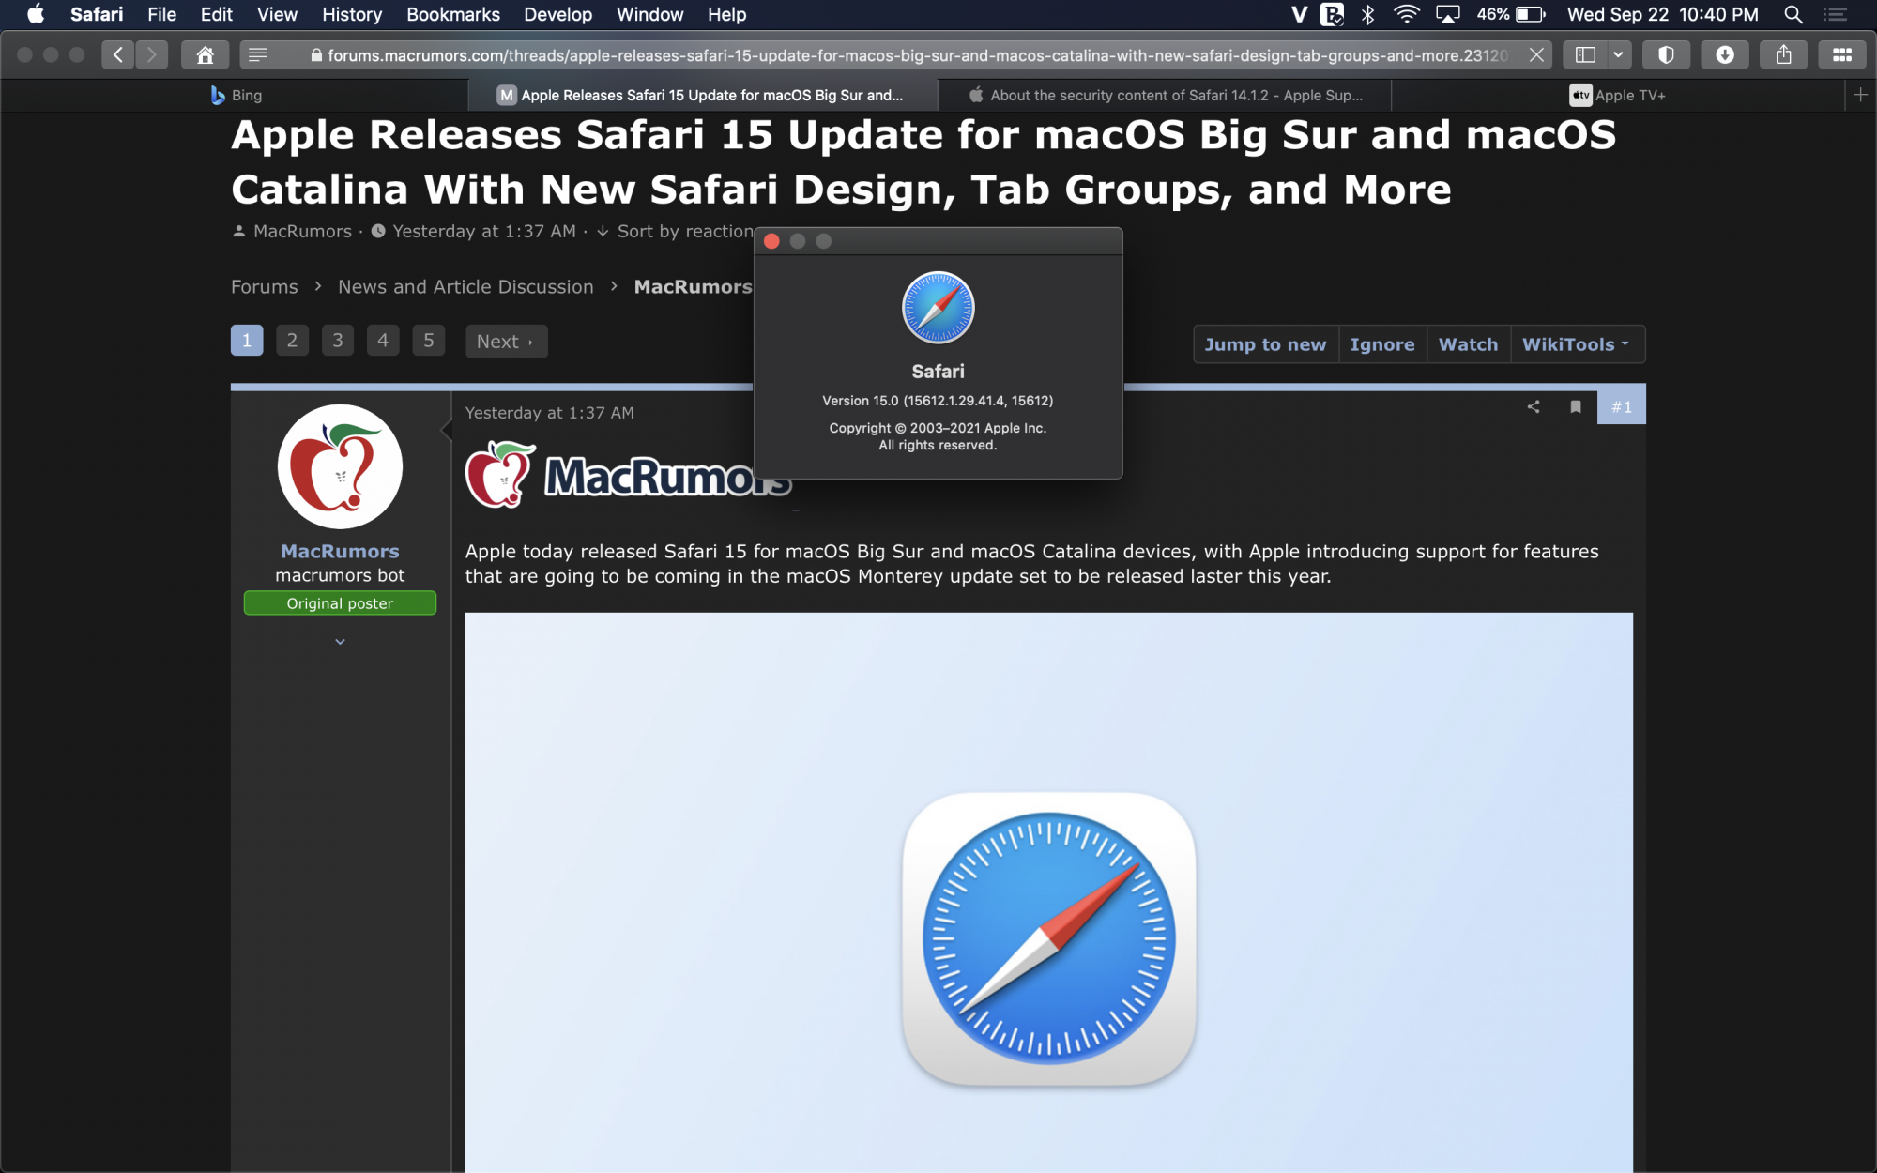Bookmark post #1 with the bookmark icon
The image size is (1877, 1173).
[x=1576, y=406]
